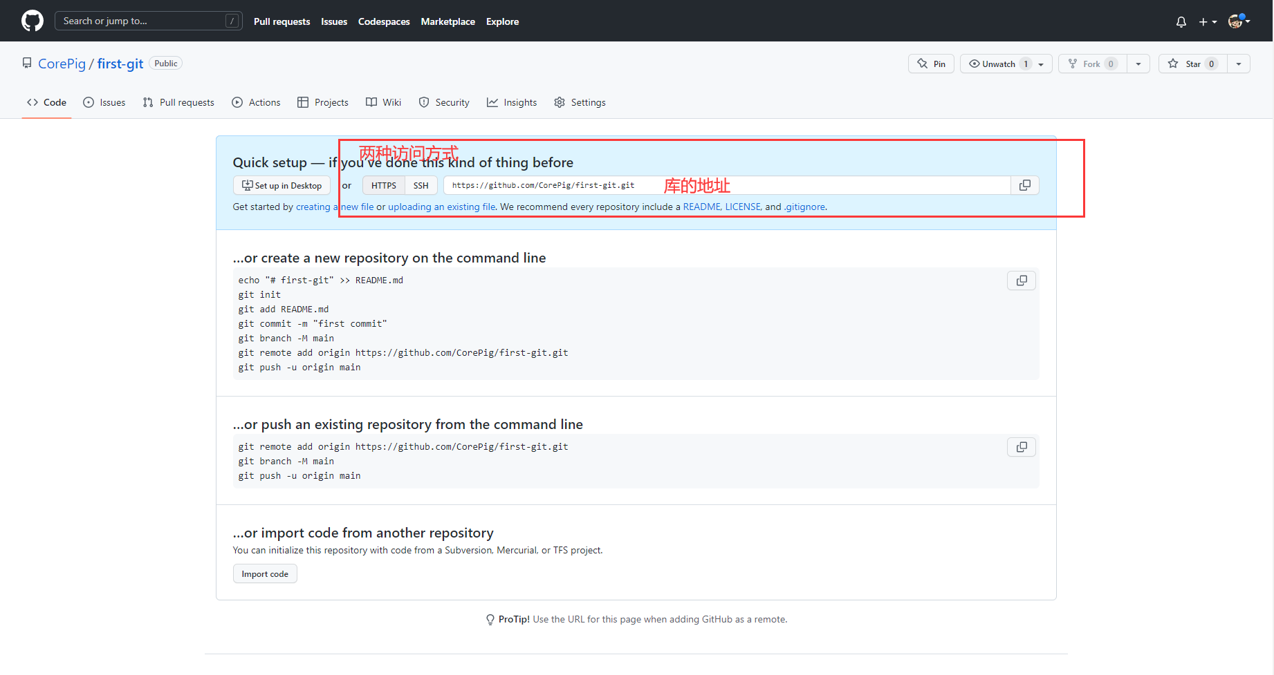The width and height of the screenshot is (1274, 675).
Task: Open the LICENSE link
Action: tap(743, 207)
